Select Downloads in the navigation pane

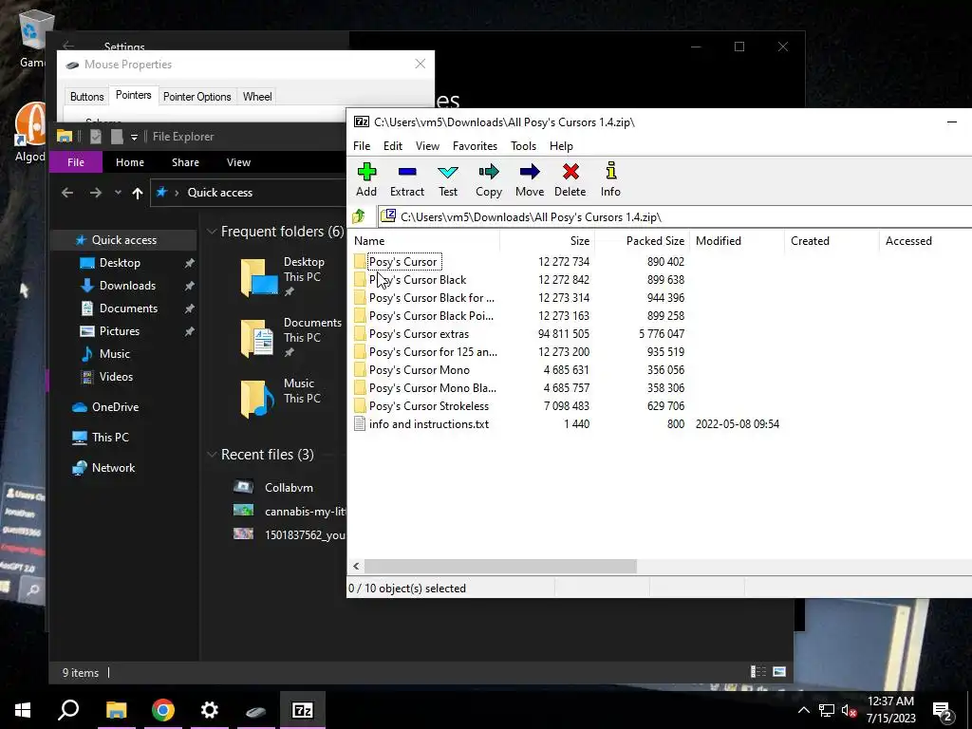[127, 286]
